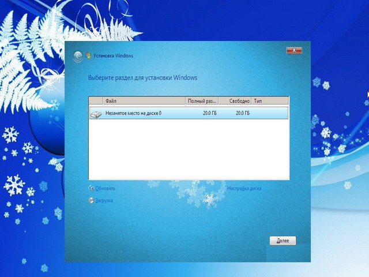This screenshot has height=277, width=369.
Task: Close the Установка Windows dialog
Action: (x=294, y=50)
